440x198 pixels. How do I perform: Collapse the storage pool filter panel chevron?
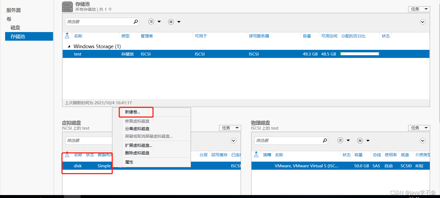coord(423,22)
